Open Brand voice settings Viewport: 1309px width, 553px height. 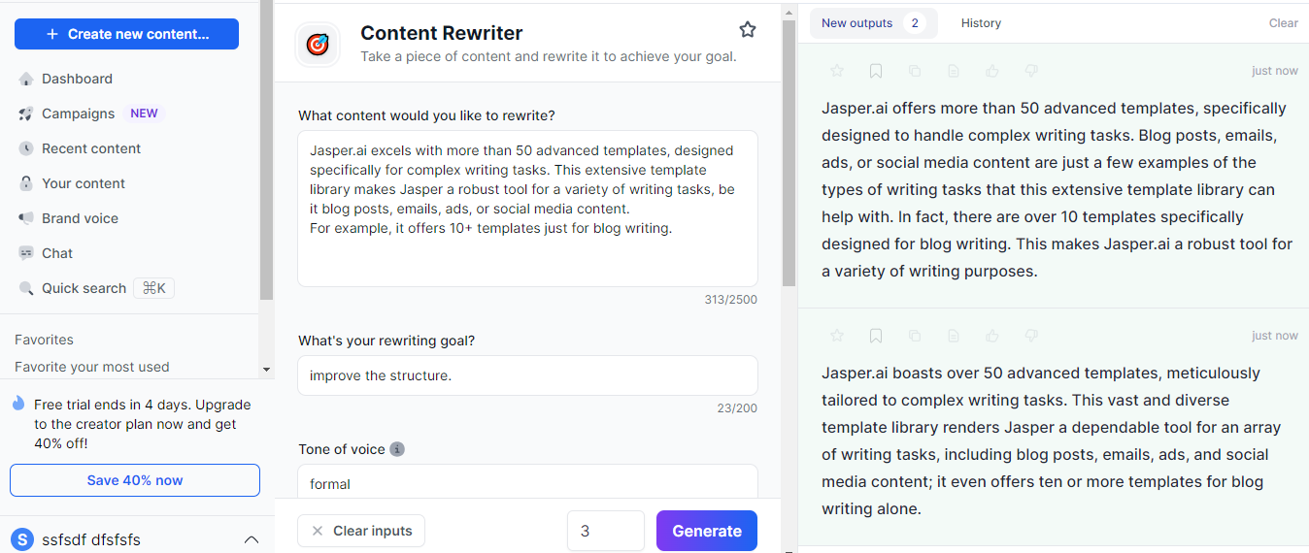[x=80, y=218]
